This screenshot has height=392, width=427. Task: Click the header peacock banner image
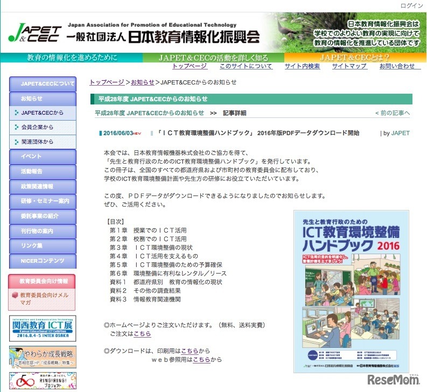(345, 32)
